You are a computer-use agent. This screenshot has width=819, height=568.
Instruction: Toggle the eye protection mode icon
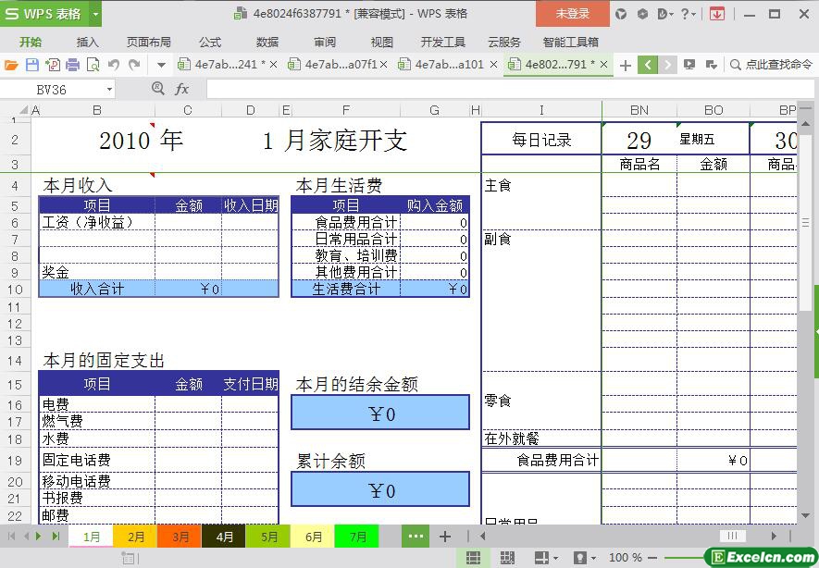580,558
